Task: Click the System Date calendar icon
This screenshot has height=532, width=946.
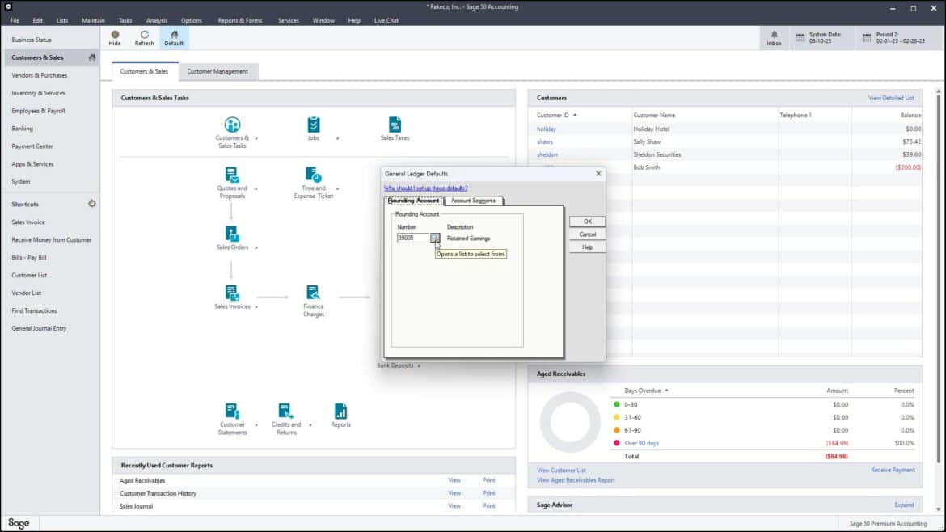Action: click(x=800, y=37)
